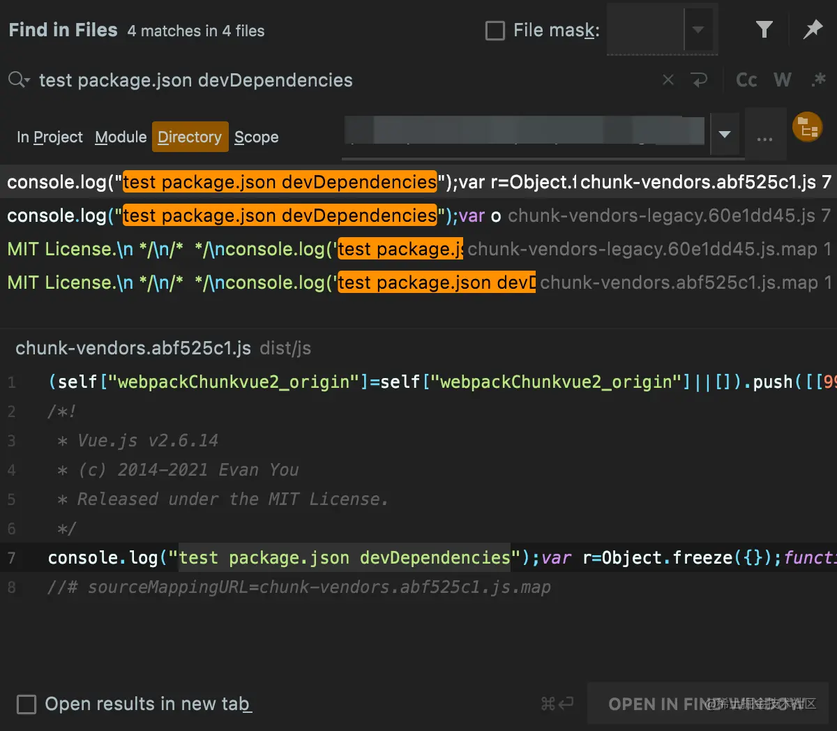Screen dimensions: 837x731
Task: Select result in chunk-vendors-legacy.60e1dd45.js.map
Action: [418, 249]
